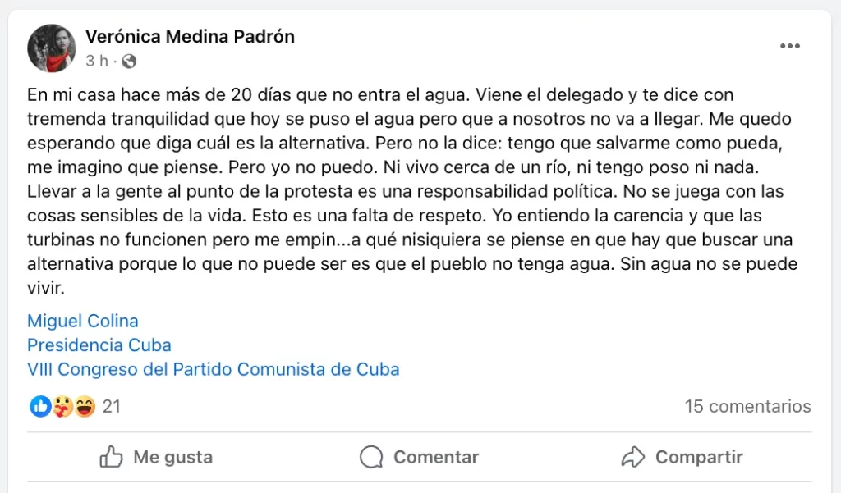Open the author name Verónica Medina Padrón
The height and width of the screenshot is (493, 841).
pos(190,36)
